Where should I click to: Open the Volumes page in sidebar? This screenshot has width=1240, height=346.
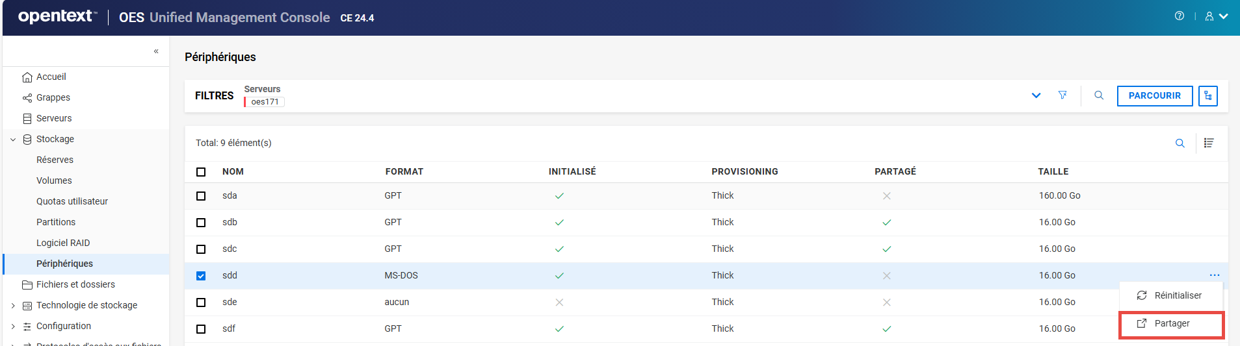point(54,180)
